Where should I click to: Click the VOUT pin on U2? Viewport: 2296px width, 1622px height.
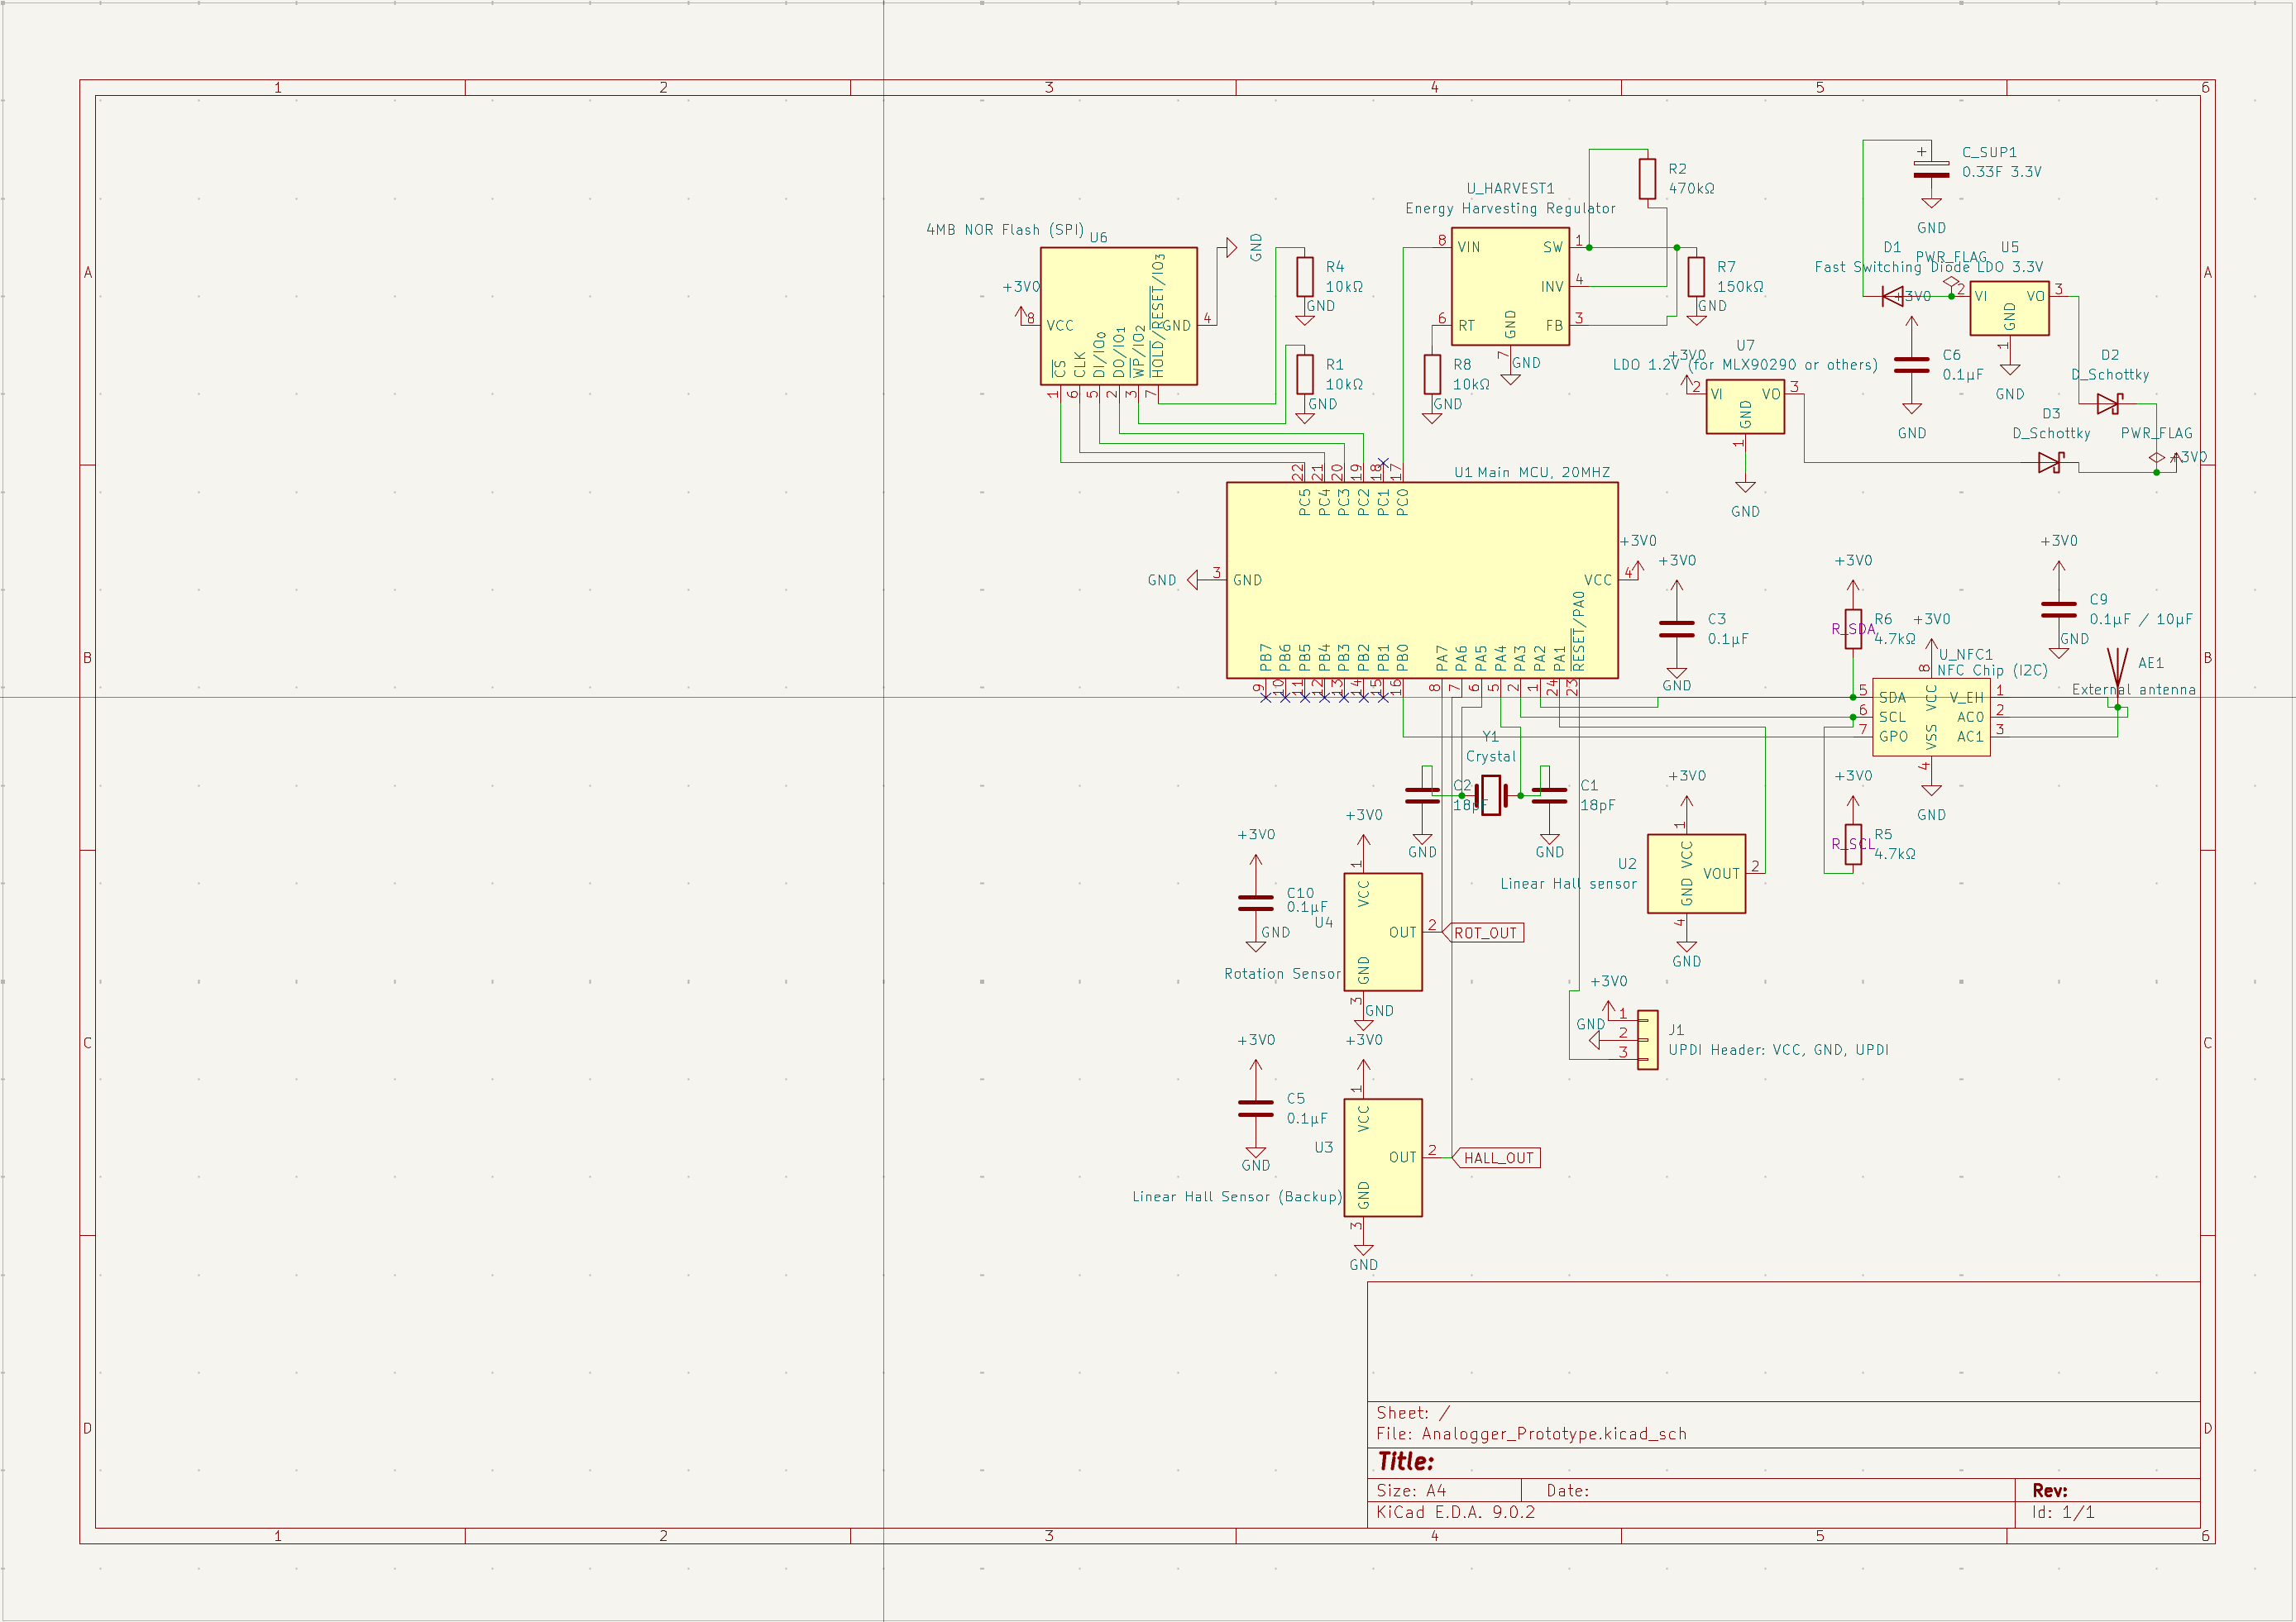tap(1721, 874)
